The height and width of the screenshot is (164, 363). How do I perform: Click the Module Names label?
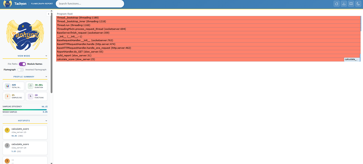pos(35,64)
